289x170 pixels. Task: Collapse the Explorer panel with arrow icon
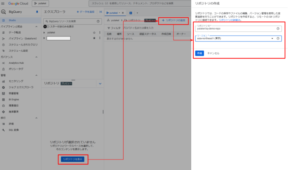coord(101,12)
